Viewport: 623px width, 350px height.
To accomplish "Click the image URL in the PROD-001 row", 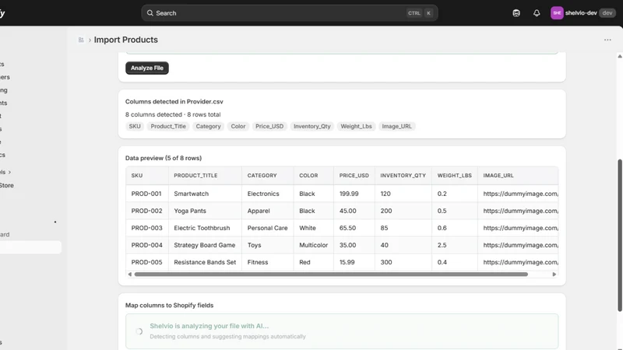I will point(520,194).
